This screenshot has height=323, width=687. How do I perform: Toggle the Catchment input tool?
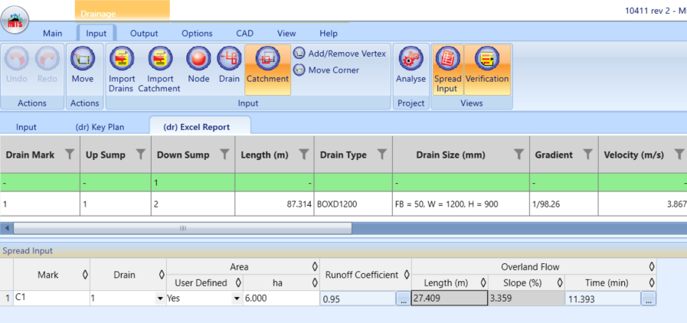[x=268, y=70]
